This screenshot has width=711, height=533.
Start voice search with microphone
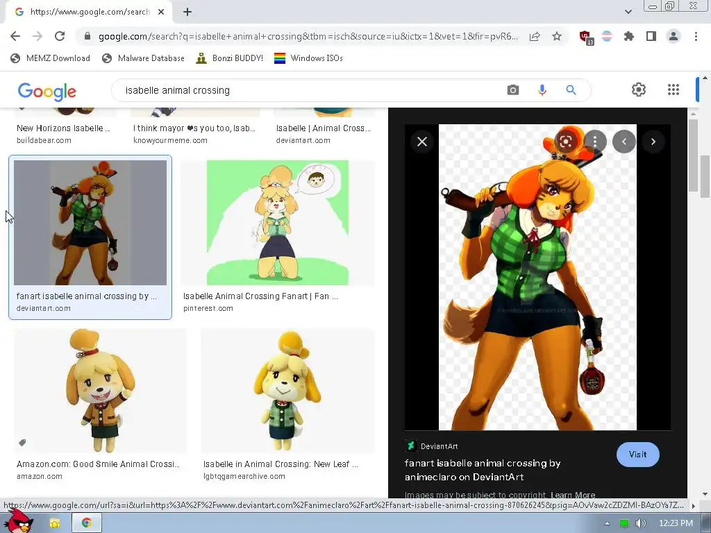[542, 90]
